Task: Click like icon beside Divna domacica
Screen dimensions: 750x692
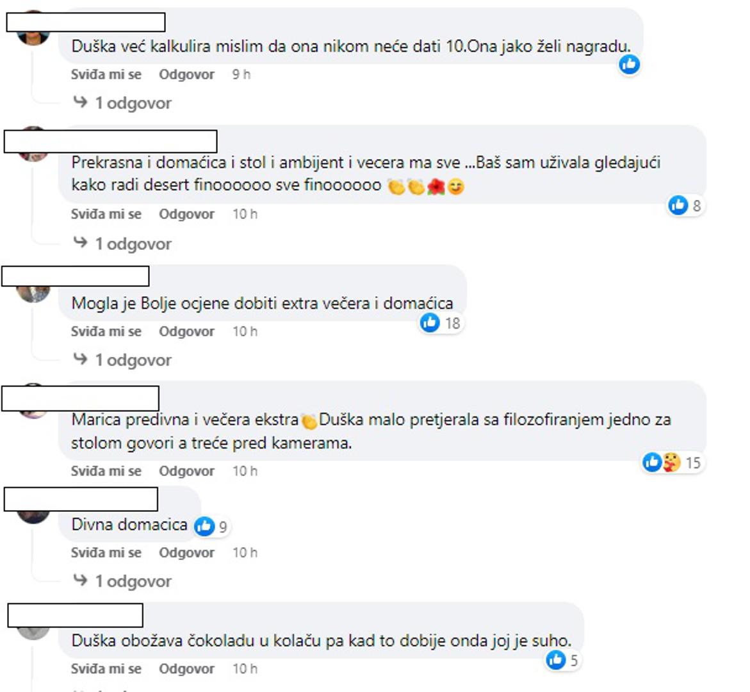Action: (x=204, y=527)
